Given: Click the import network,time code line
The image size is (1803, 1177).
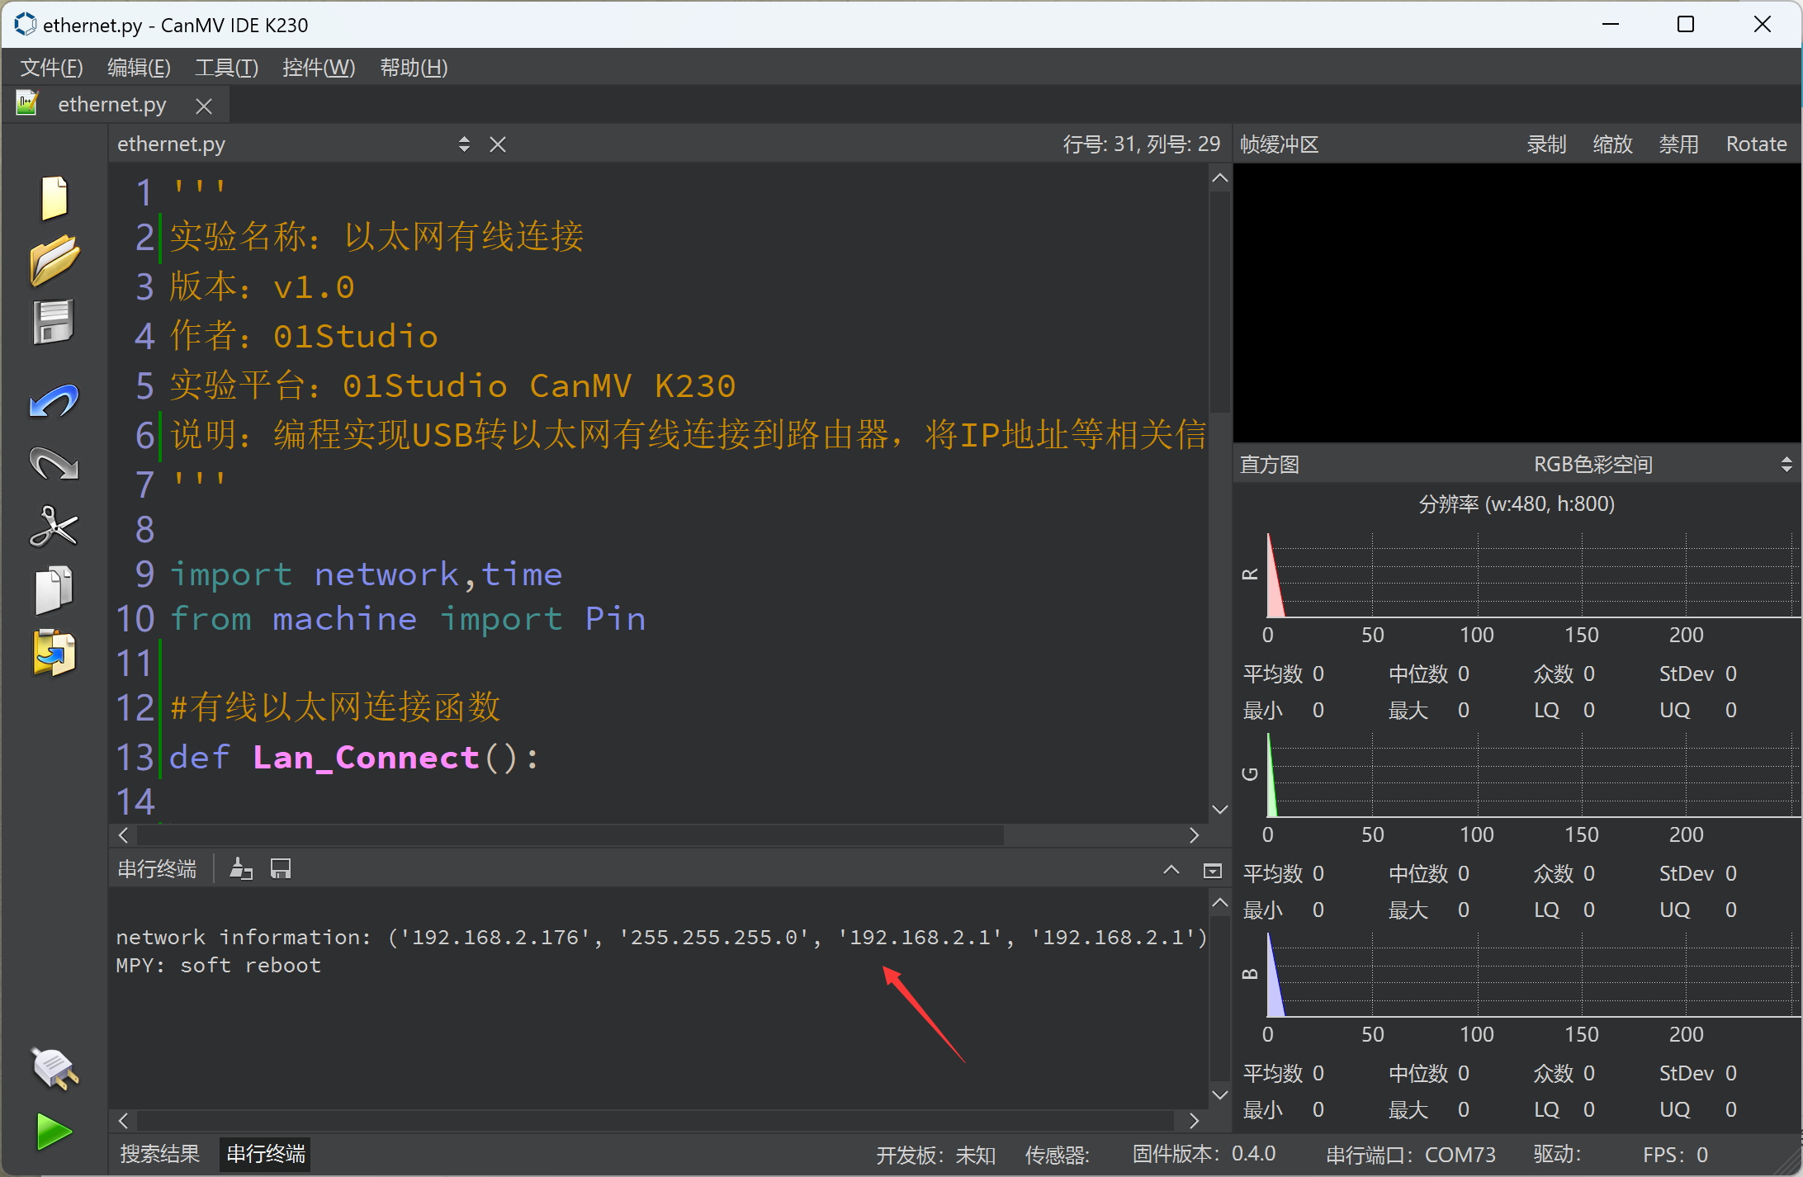Looking at the screenshot, I should [x=366, y=574].
